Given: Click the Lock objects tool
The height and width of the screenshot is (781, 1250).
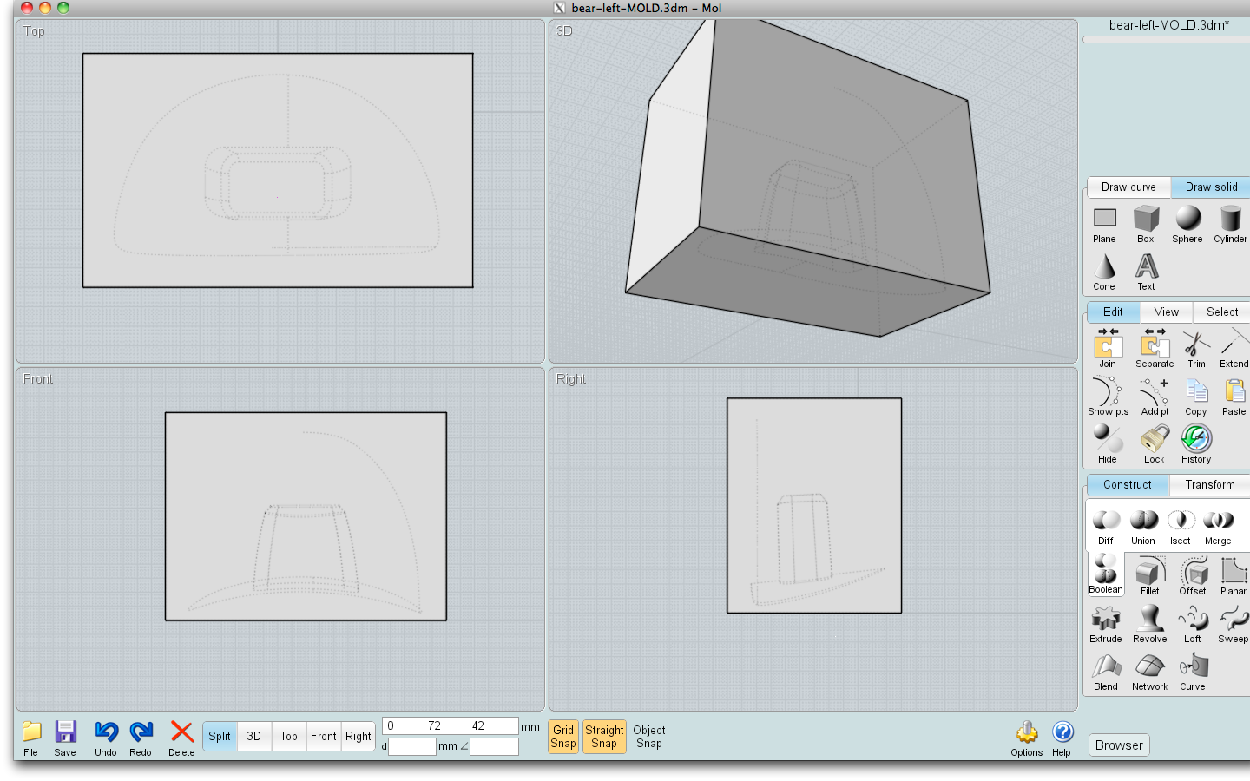Looking at the screenshot, I should tap(1154, 444).
